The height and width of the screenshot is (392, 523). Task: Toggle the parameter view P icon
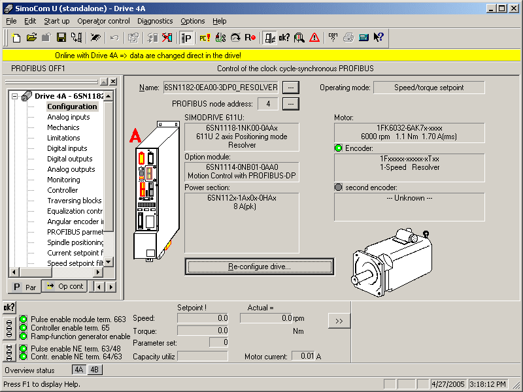tap(186, 38)
